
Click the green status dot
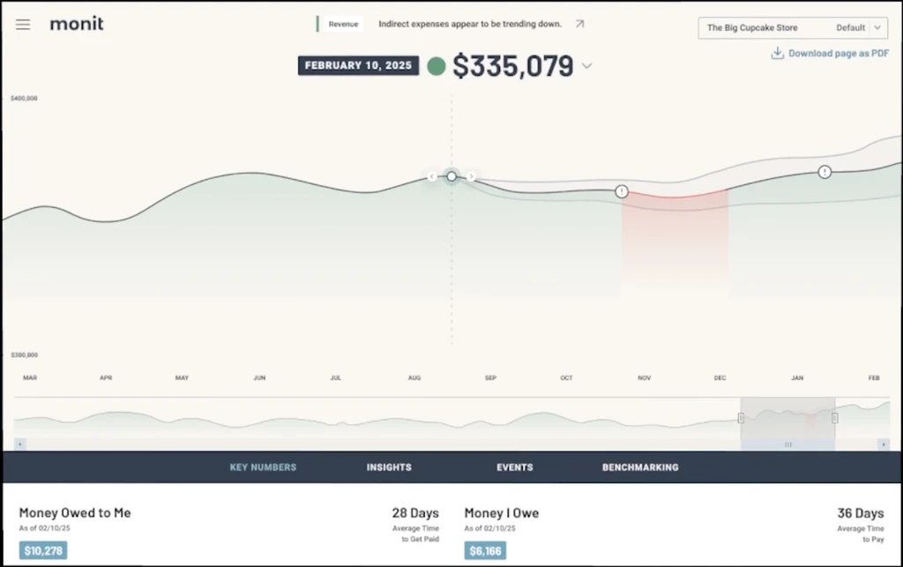(437, 66)
